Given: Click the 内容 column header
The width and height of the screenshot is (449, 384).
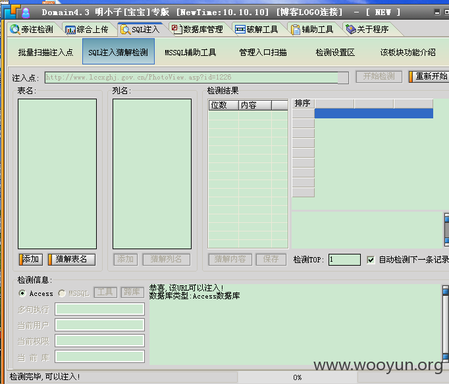Looking at the screenshot, I should pos(255,105).
